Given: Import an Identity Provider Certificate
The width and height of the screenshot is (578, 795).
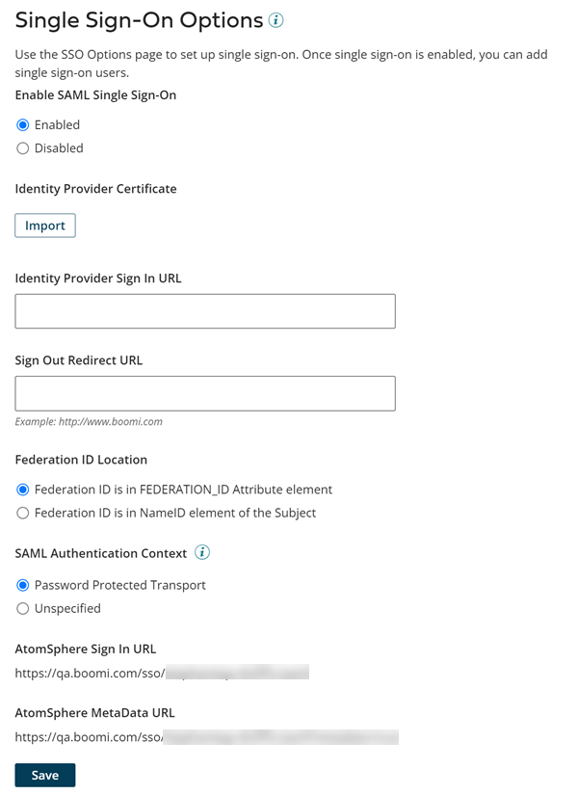Looking at the screenshot, I should (x=44, y=225).
